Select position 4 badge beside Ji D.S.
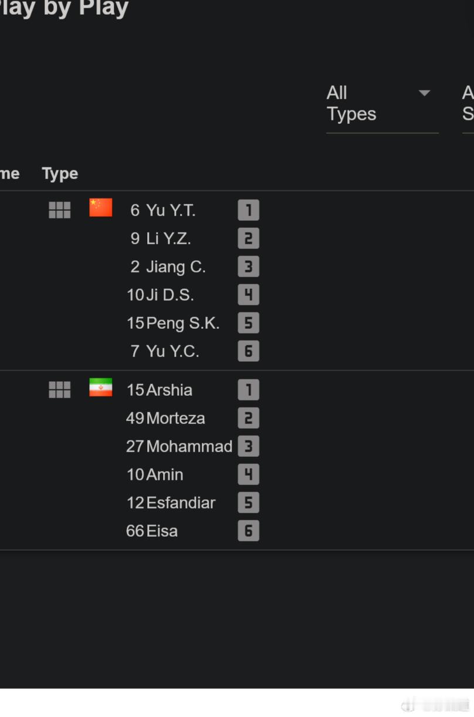This screenshot has height=717, width=474. tap(248, 294)
